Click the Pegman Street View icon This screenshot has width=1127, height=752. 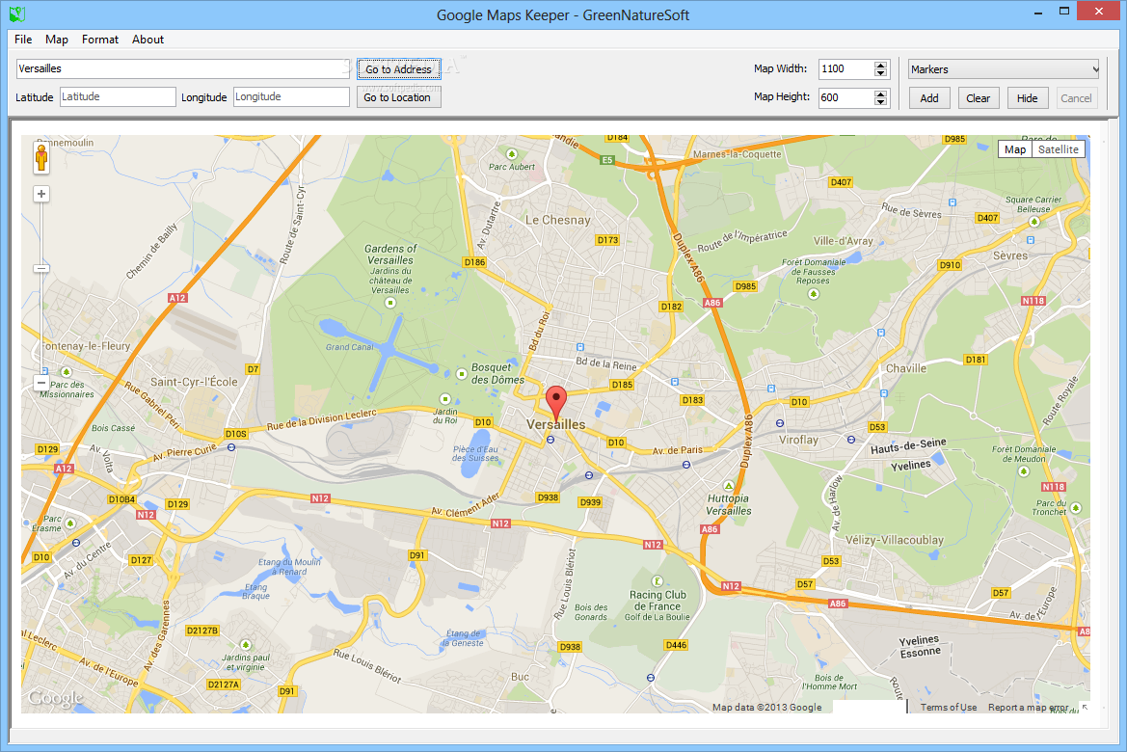click(x=41, y=158)
